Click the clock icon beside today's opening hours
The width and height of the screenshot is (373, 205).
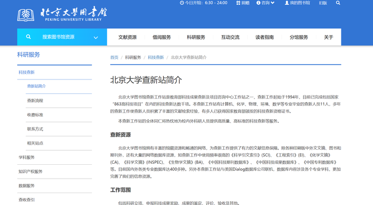coord(182,3)
